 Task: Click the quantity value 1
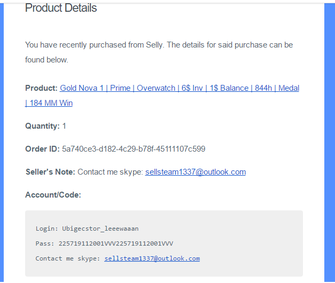64,126
